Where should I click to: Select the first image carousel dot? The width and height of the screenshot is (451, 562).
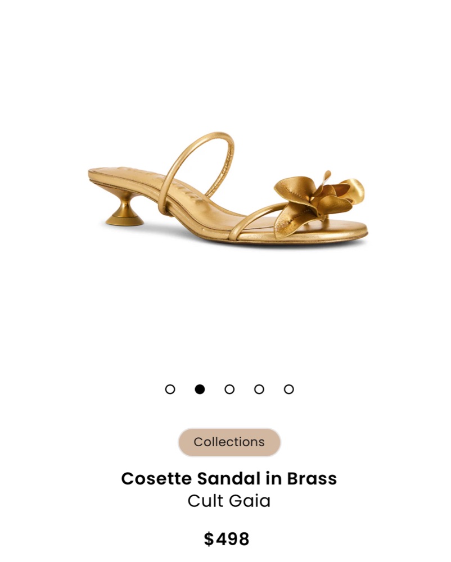[x=170, y=389]
